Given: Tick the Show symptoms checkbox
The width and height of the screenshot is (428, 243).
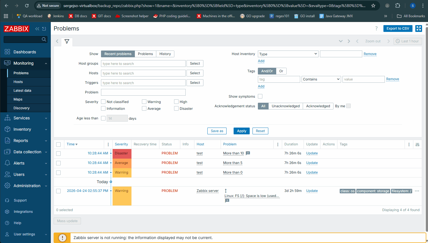Looking at the screenshot, I should click(260, 96).
